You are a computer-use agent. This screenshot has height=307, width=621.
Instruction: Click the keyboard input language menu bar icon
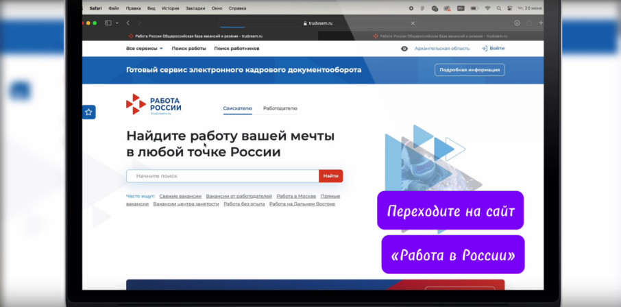(461, 8)
